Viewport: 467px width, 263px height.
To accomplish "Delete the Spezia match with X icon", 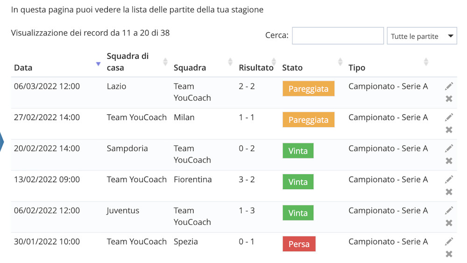I will (449, 254).
